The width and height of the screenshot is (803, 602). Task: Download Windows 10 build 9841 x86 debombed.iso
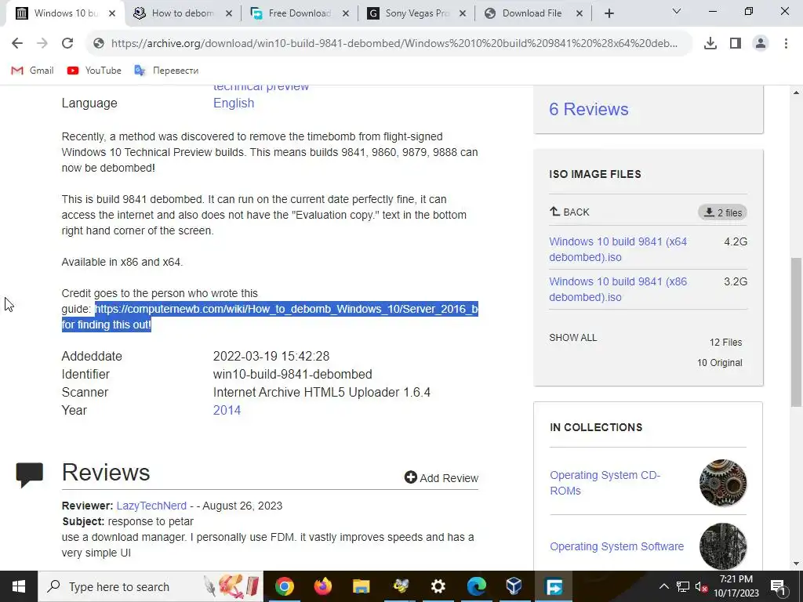click(x=618, y=289)
